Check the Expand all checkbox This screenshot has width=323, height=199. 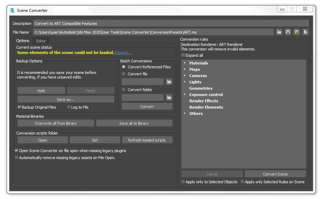[x=183, y=55]
